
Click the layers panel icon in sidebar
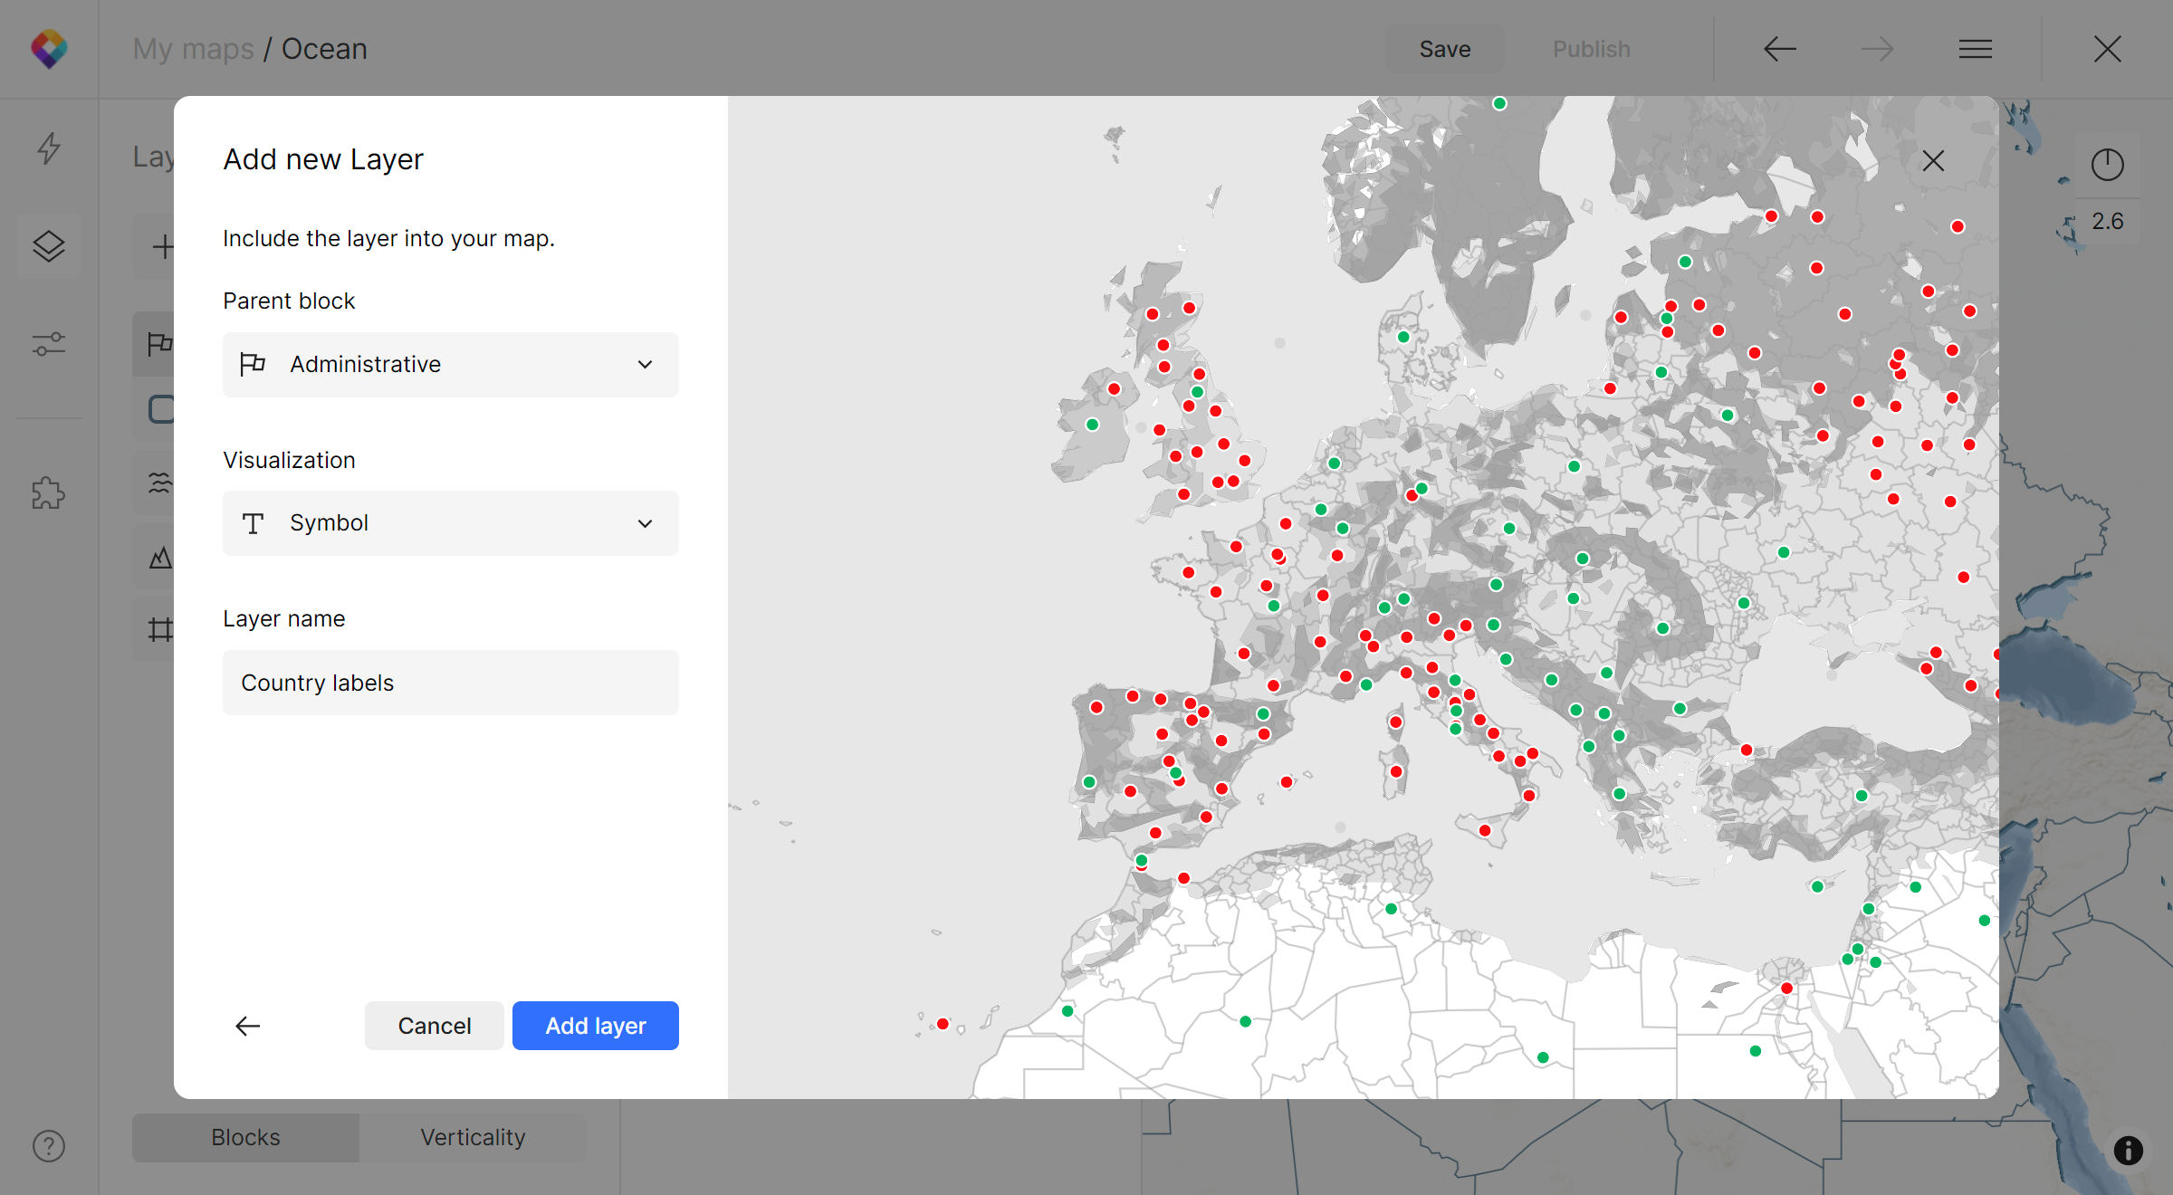pyautogui.click(x=50, y=247)
